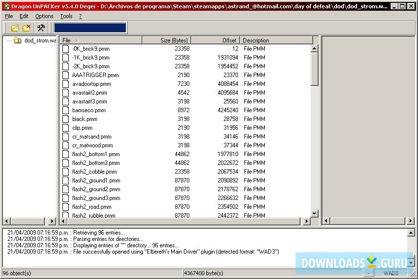Select the dod_strom.wad tree node
This screenshot has height=279, width=418.
click(x=40, y=40)
